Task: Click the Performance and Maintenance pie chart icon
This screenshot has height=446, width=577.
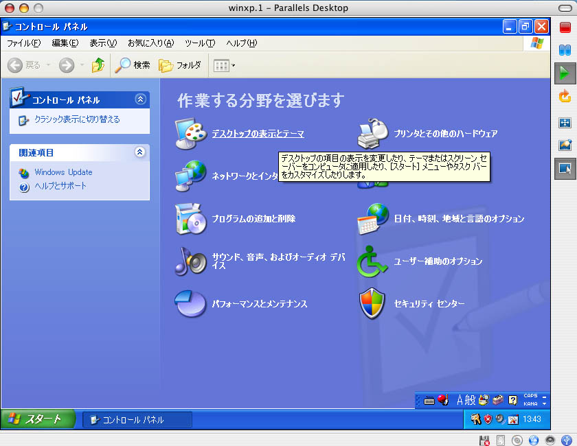Action: [190, 303]
